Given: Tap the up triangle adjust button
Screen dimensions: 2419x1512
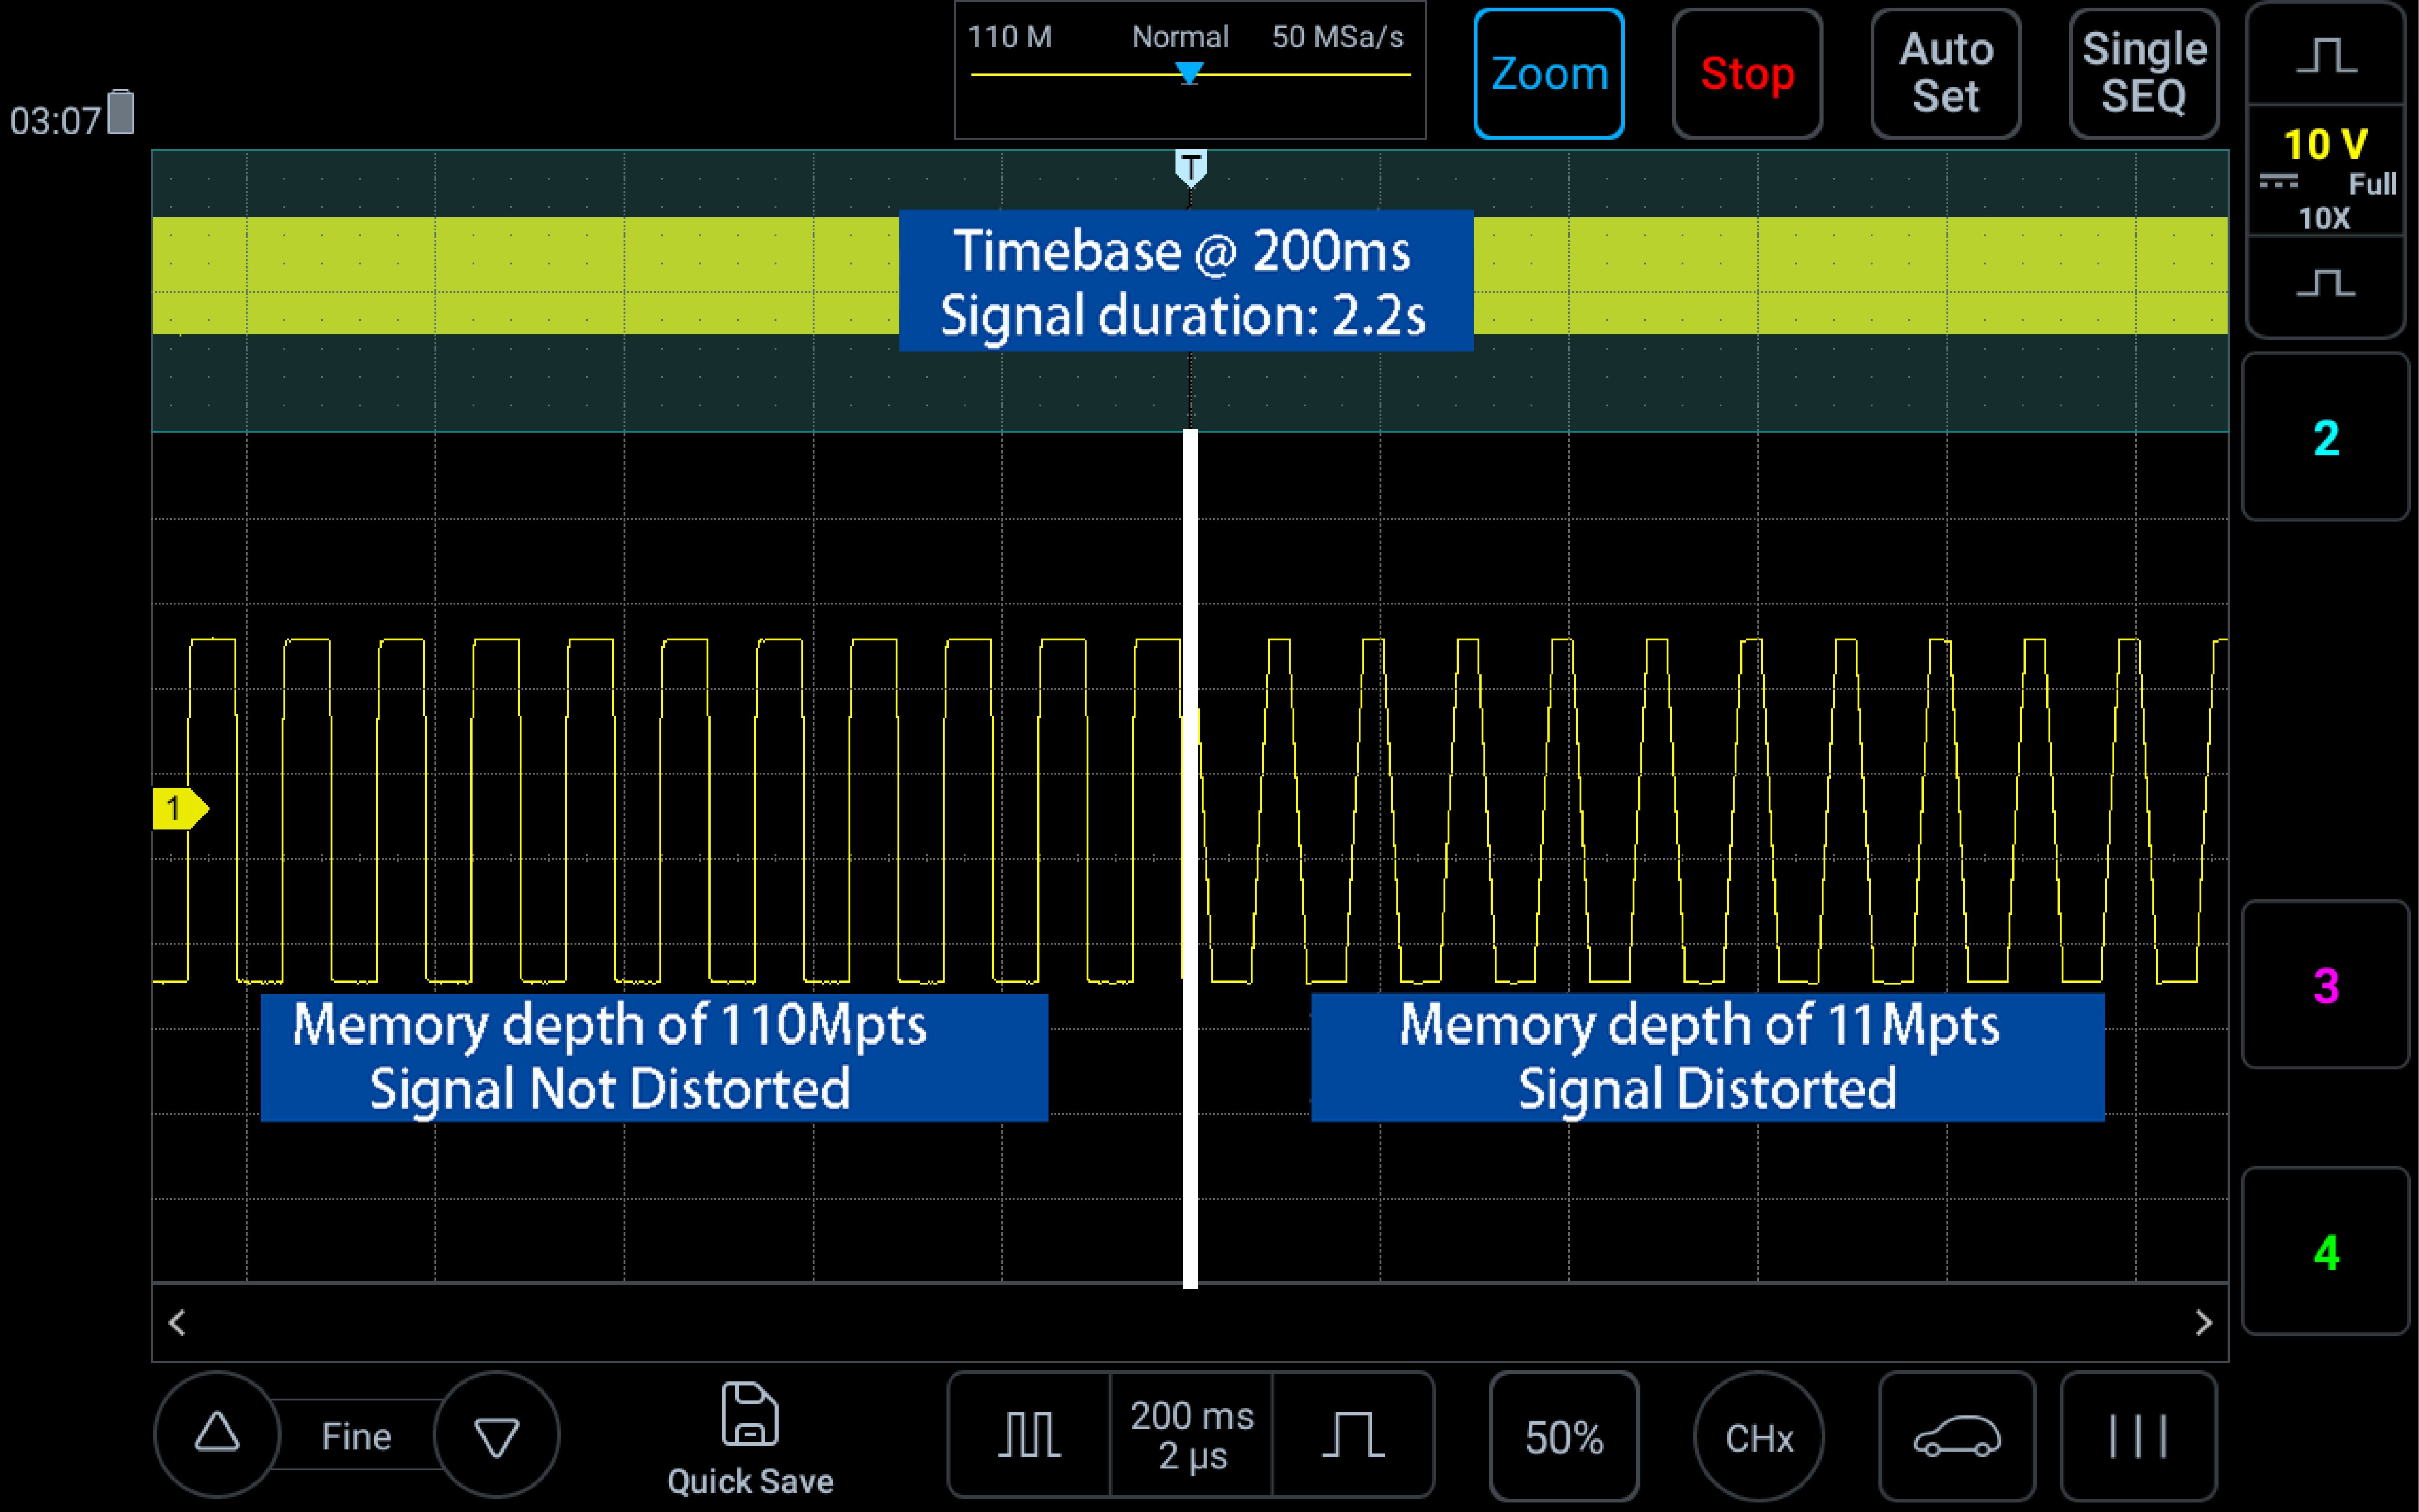Looking at the screenshot, I should coord(217,1434).
